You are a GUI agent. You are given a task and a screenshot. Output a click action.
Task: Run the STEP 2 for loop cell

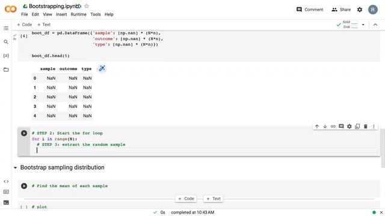tap(24, 133)
